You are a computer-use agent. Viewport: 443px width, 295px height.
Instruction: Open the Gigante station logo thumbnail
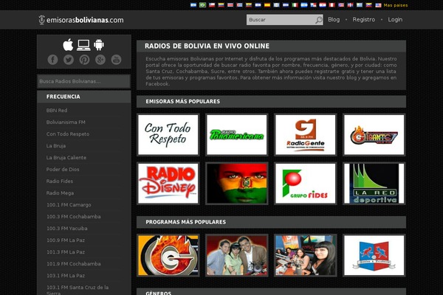pos(374,135)
